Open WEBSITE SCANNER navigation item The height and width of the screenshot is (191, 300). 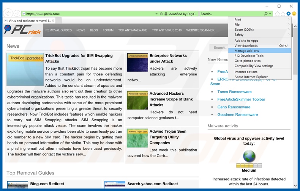pos(201,30)
